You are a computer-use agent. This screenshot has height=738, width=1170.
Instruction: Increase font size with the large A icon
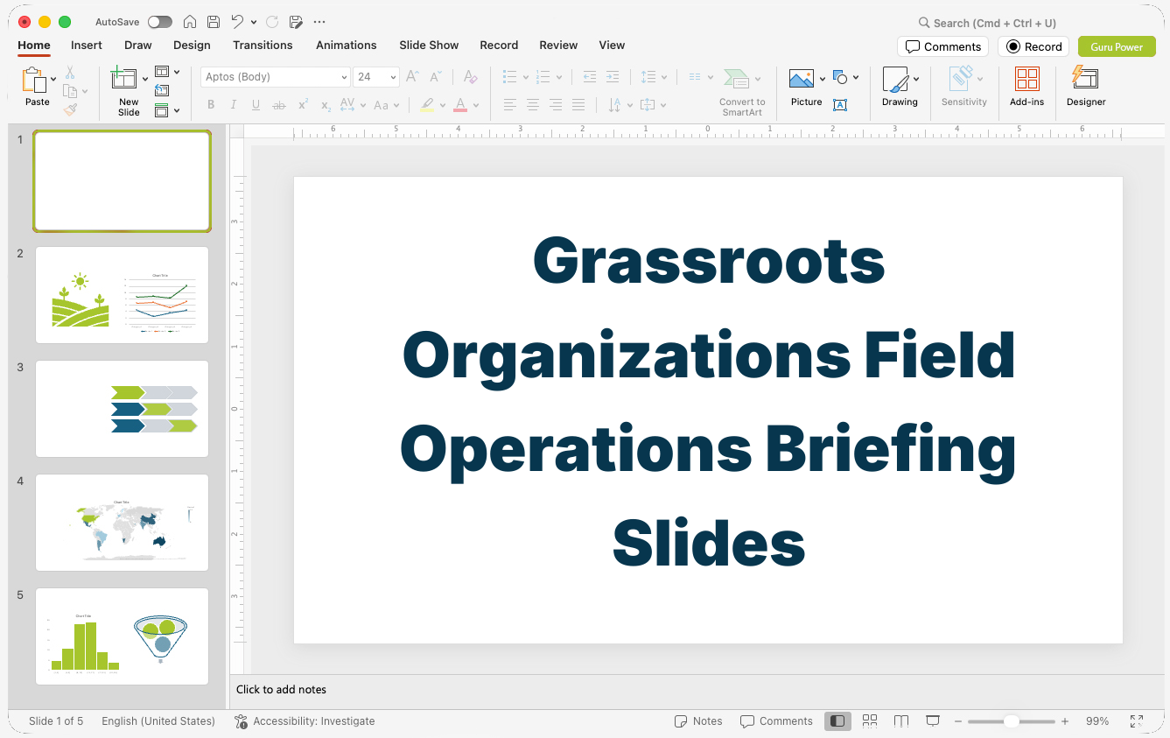(x=413, y=77)
